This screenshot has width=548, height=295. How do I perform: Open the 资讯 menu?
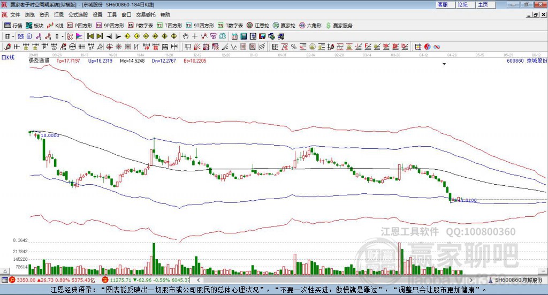tap(44, 14)
